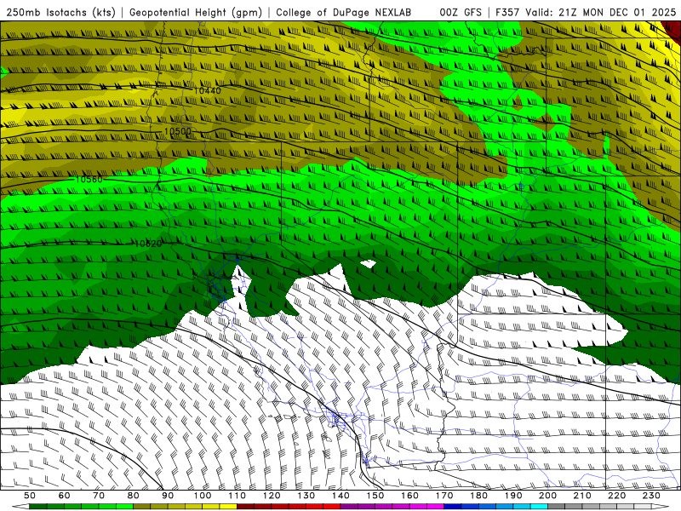Click the left arrow end of the color bar
The width and height of the screenshot is (681, 511).
point(20,507)
